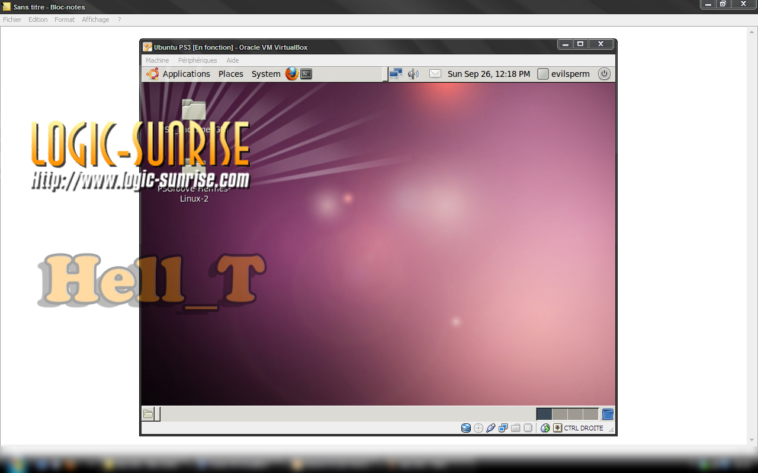Open the volume speaker indicator
The image size is (758, 473).
tap(413, 74)
